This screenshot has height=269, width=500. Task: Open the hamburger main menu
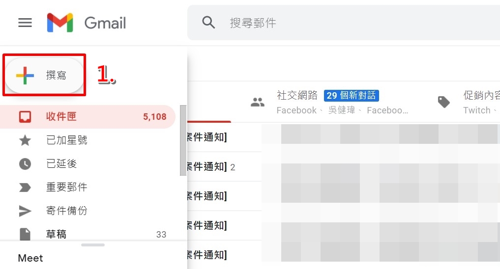(25, 23)
